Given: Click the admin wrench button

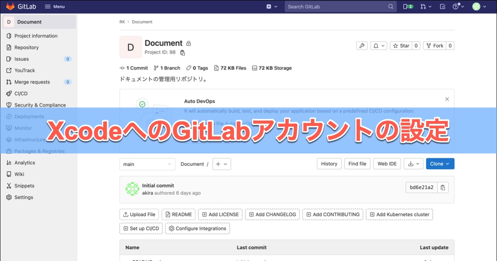Looking at the screenshot, I should [362, 46].
